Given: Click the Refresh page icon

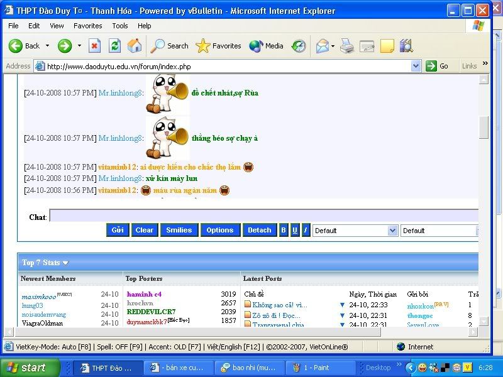Looking at the screenshot, I should pos(114,46).
